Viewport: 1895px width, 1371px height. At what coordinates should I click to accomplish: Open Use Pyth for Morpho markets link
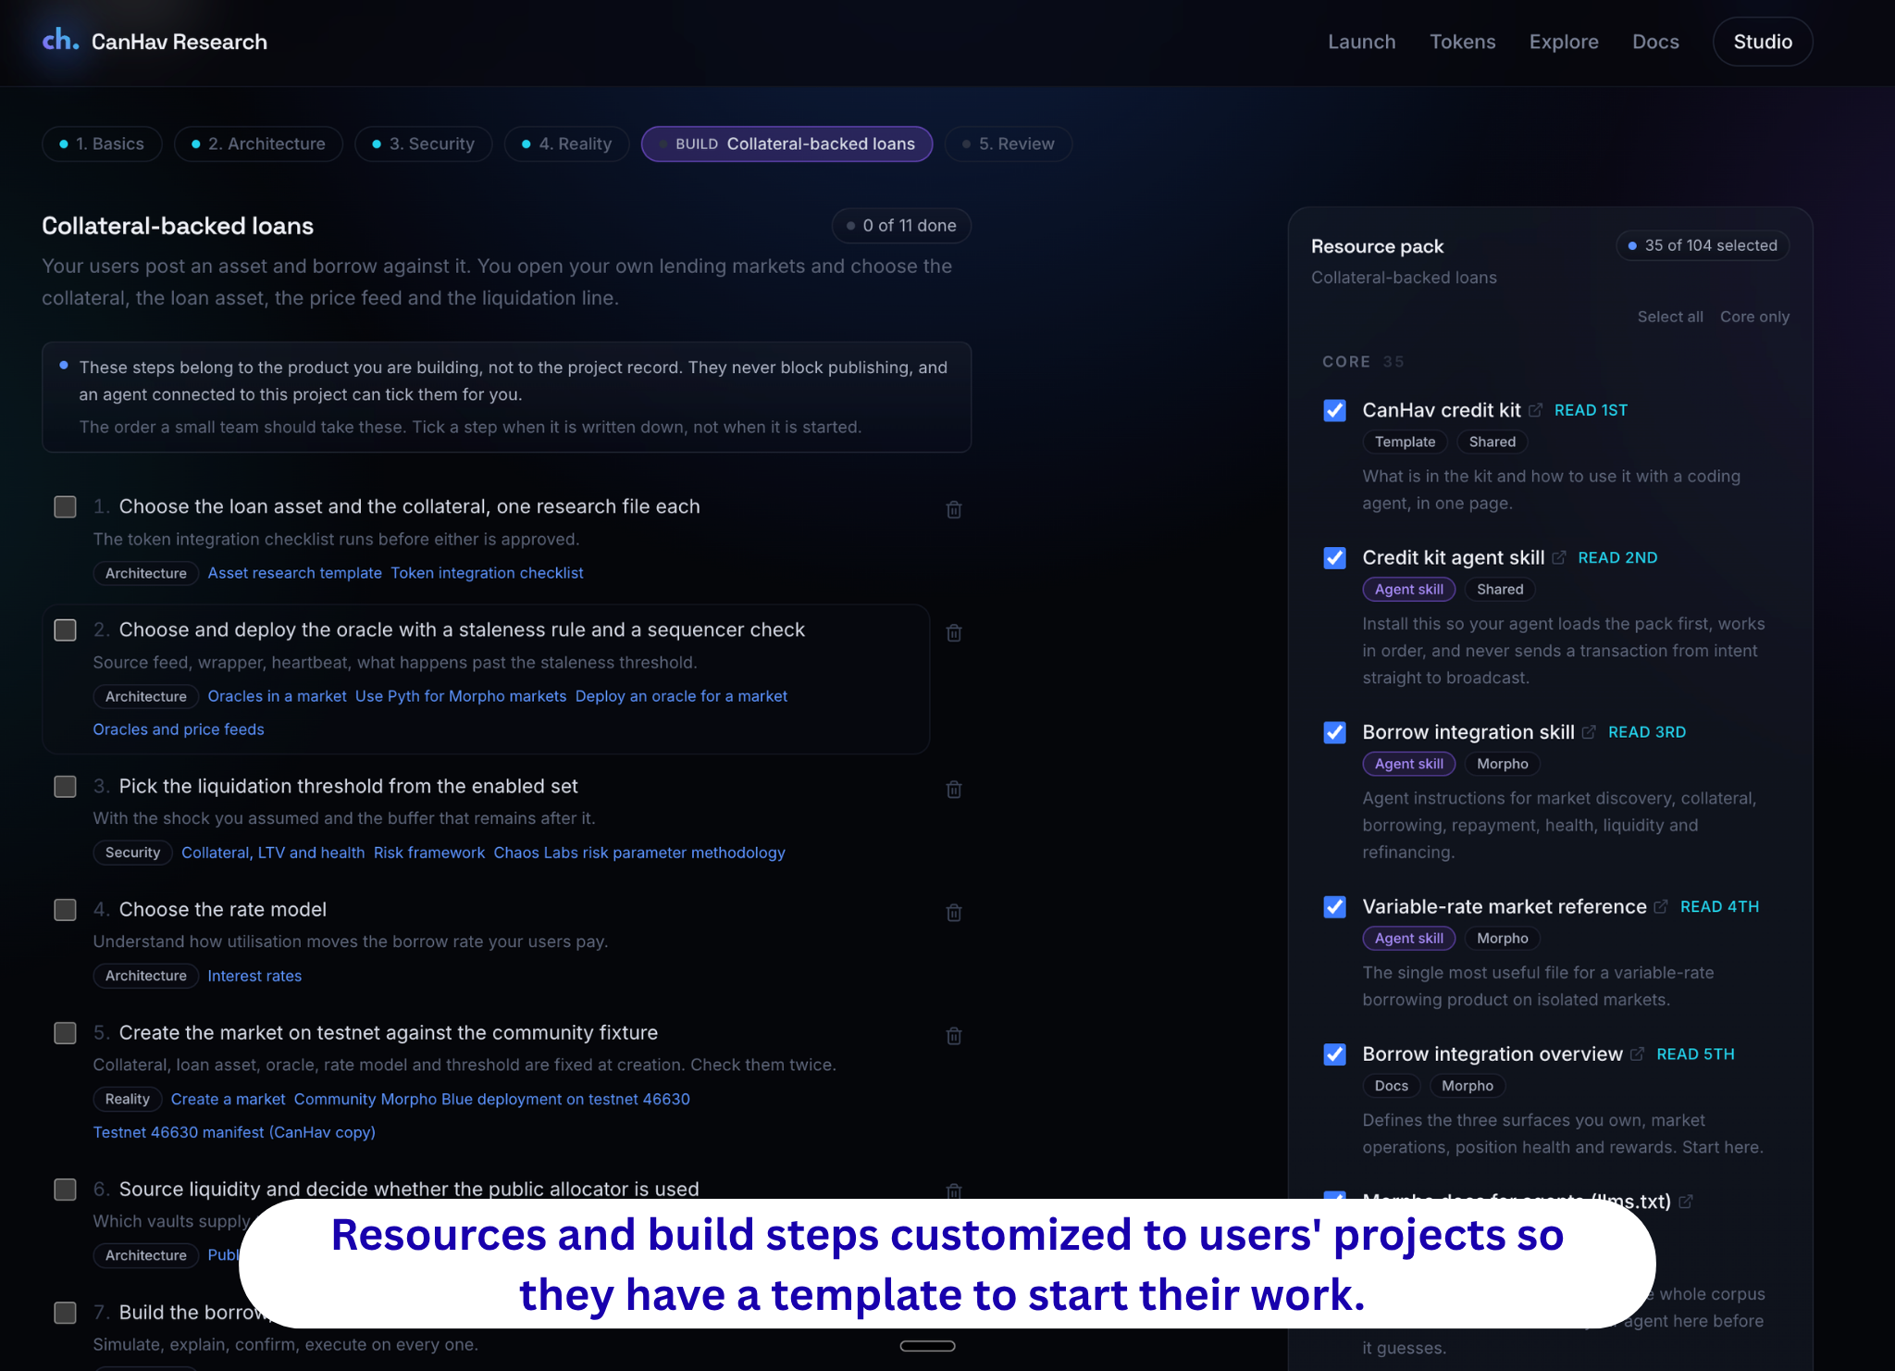coord(461,696)
